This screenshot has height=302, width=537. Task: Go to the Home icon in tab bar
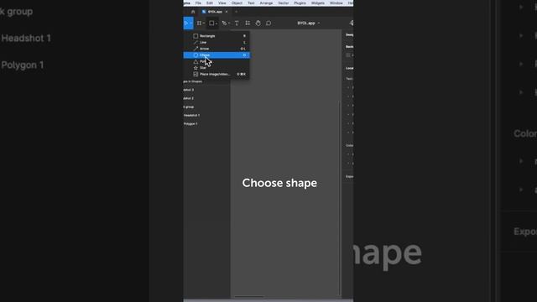[x=193, y=12]
